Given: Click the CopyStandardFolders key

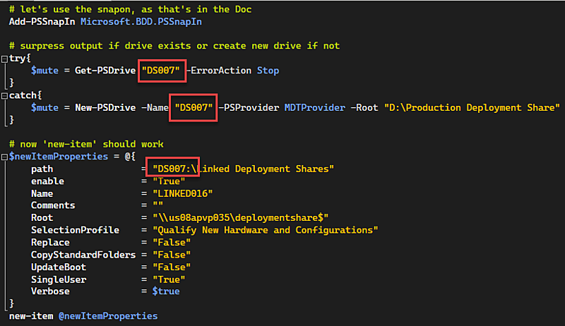Looking at the screenshot, I should point(83,255).
